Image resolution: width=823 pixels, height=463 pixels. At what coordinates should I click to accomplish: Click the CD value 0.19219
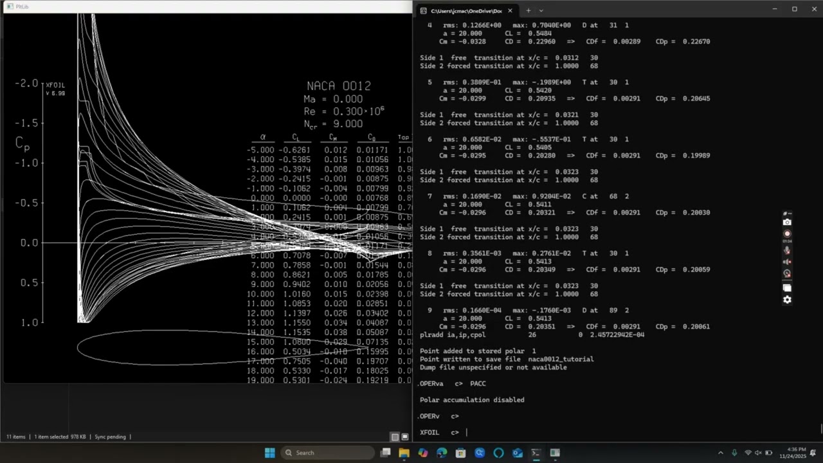point(372,380)
